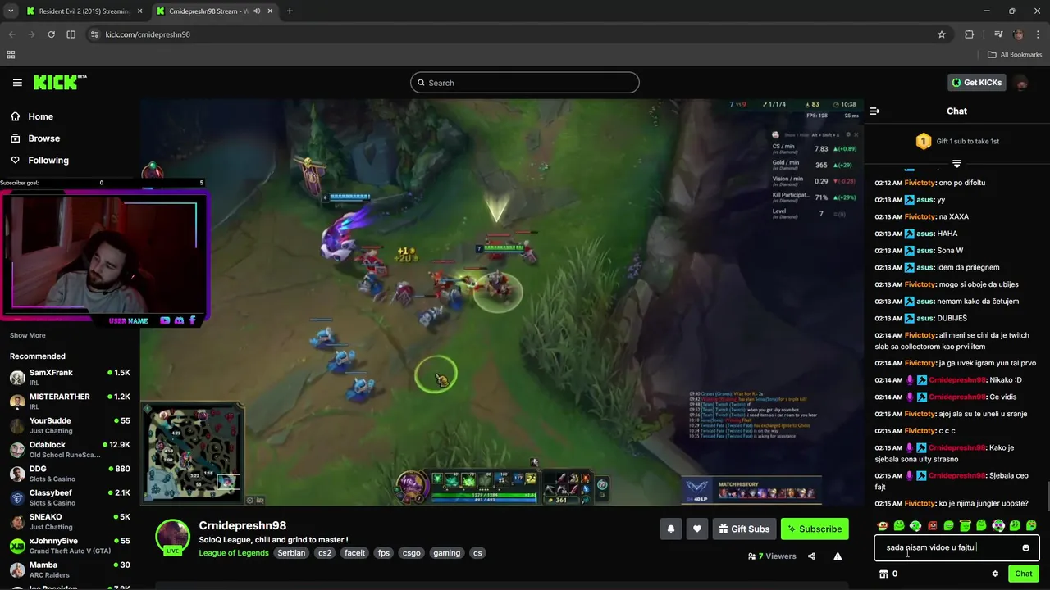Select the faceit tag
The width and height of the screenshot is (1050, 590).
[x=354, y=553]
